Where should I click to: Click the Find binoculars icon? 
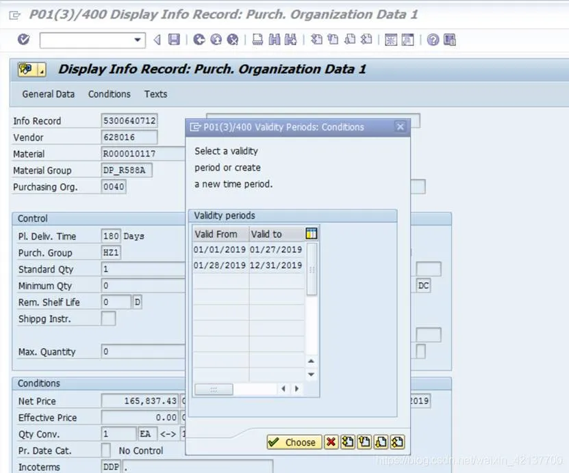coord(275,40)
